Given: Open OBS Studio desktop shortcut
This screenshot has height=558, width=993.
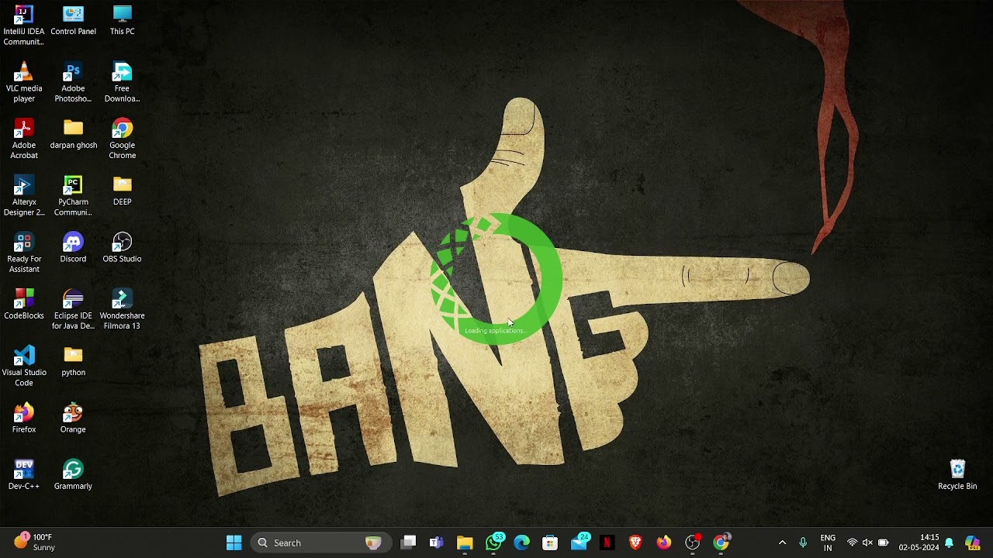Looking at the screenshot, I should coord(122,248).
